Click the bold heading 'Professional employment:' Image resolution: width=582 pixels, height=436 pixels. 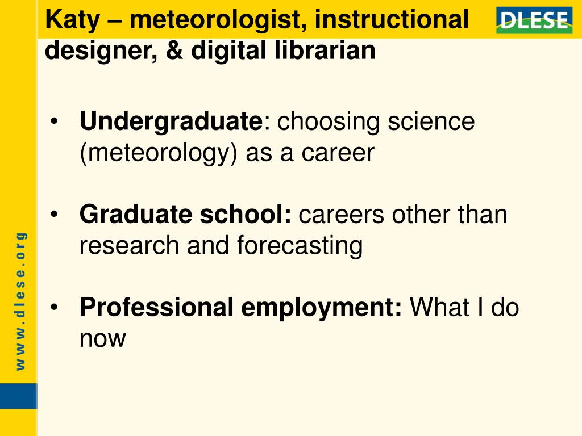point(240,308)
